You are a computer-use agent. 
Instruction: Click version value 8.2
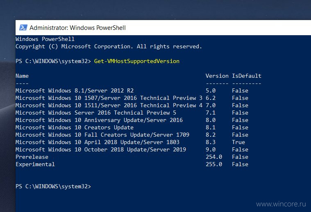[x=211, y=135]
